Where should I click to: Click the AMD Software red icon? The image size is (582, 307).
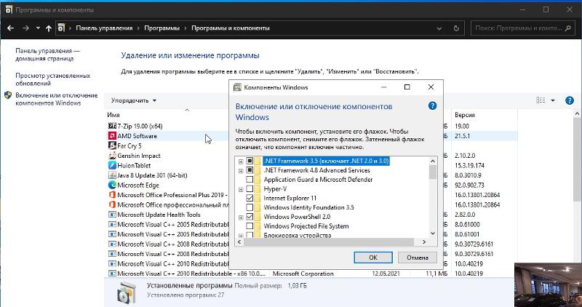[x=112, y=136]
